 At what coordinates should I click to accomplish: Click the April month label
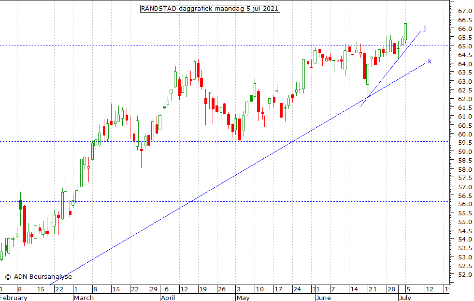click(x=168, y=298)
